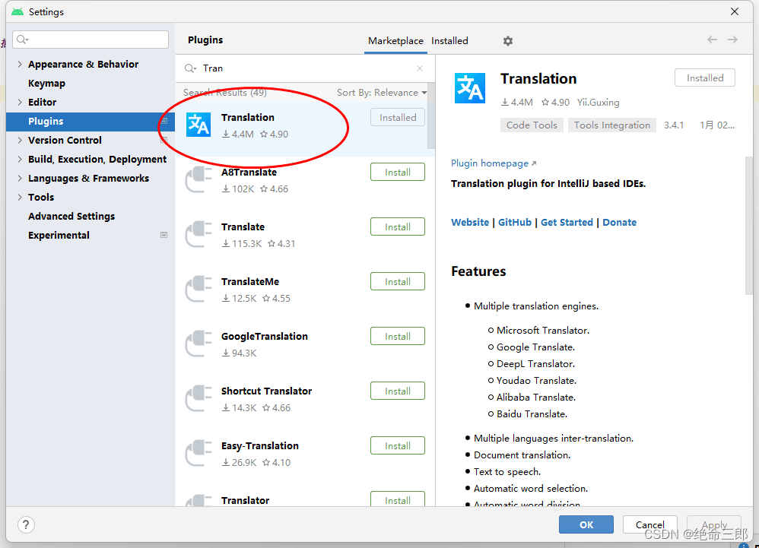Click the Installed button in the Translation list row
759x548 pixels.
click(398, 118)
